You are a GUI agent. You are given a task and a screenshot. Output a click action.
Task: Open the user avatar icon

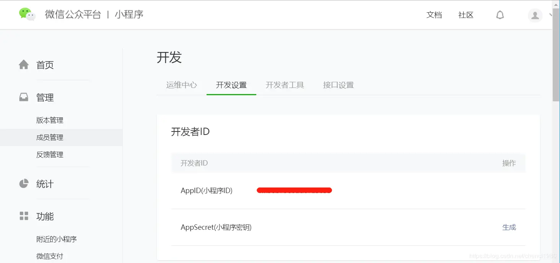(x=535, y=15)
